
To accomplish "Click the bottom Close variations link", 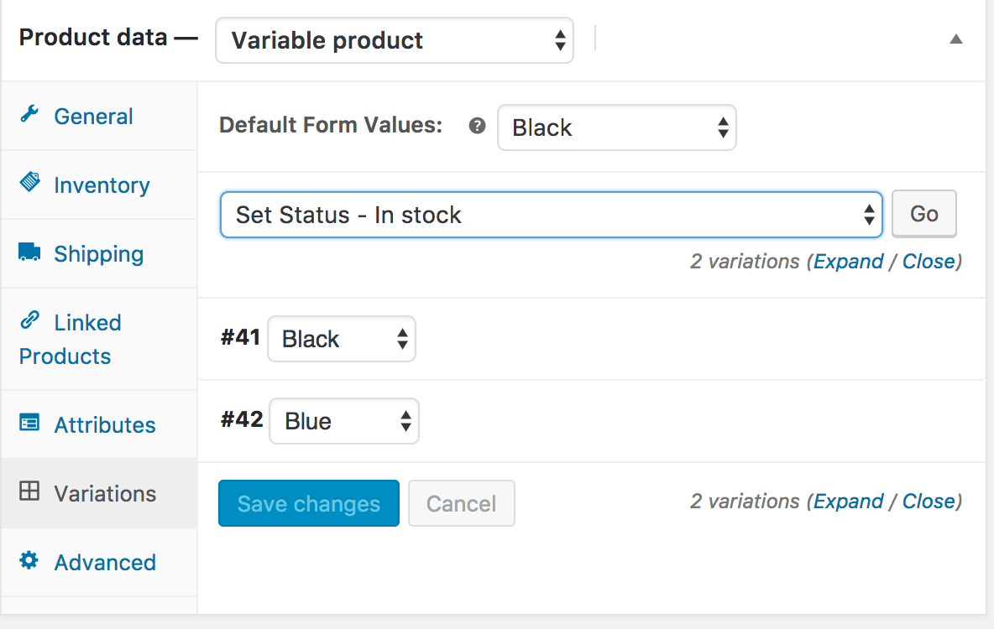I will click(x=929, y=502).
